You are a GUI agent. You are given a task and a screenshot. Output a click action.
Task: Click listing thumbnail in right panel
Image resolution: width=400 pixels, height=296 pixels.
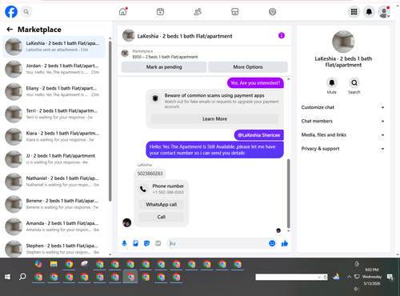343,42
